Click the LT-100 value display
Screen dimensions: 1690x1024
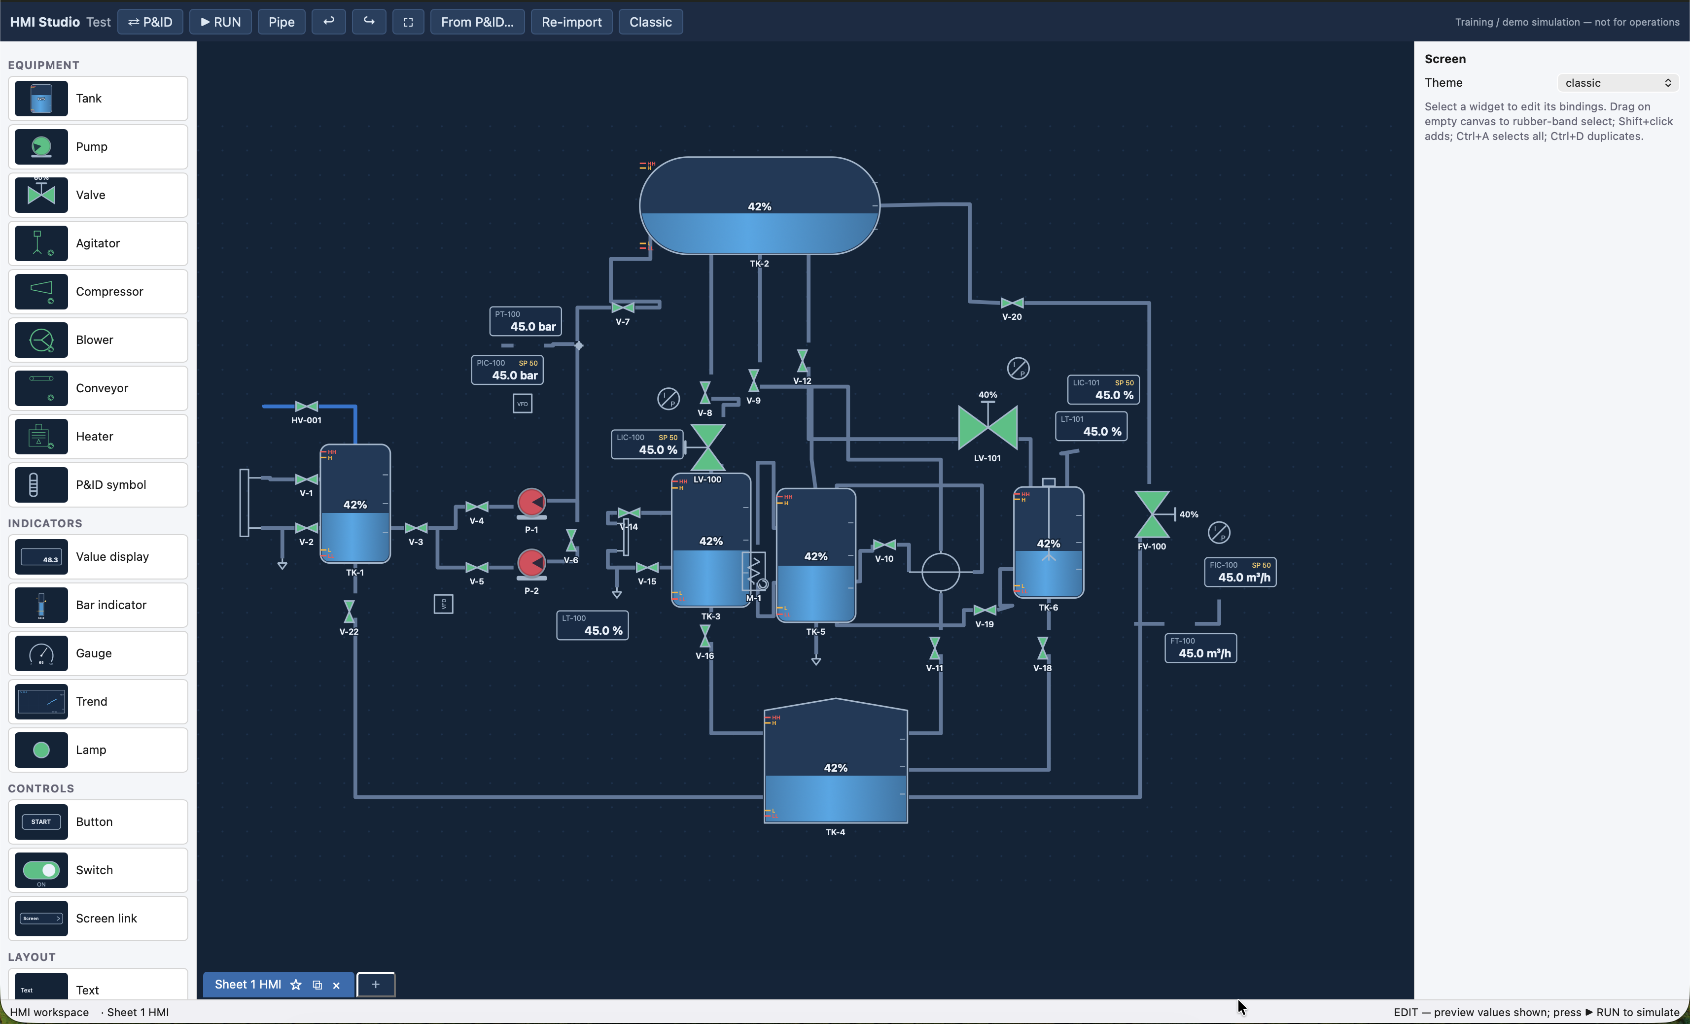click(x=593, y=625)
